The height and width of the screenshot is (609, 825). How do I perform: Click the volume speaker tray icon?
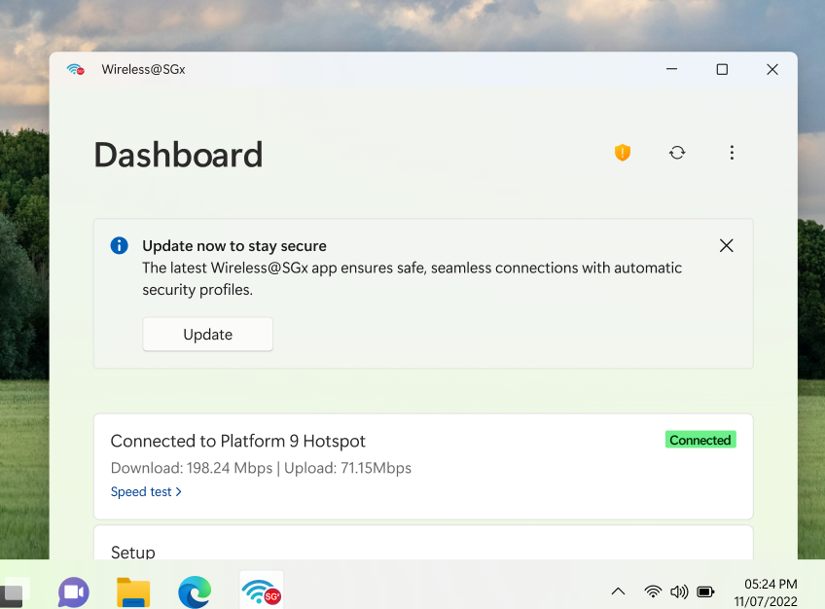click(x=679, y=591)
